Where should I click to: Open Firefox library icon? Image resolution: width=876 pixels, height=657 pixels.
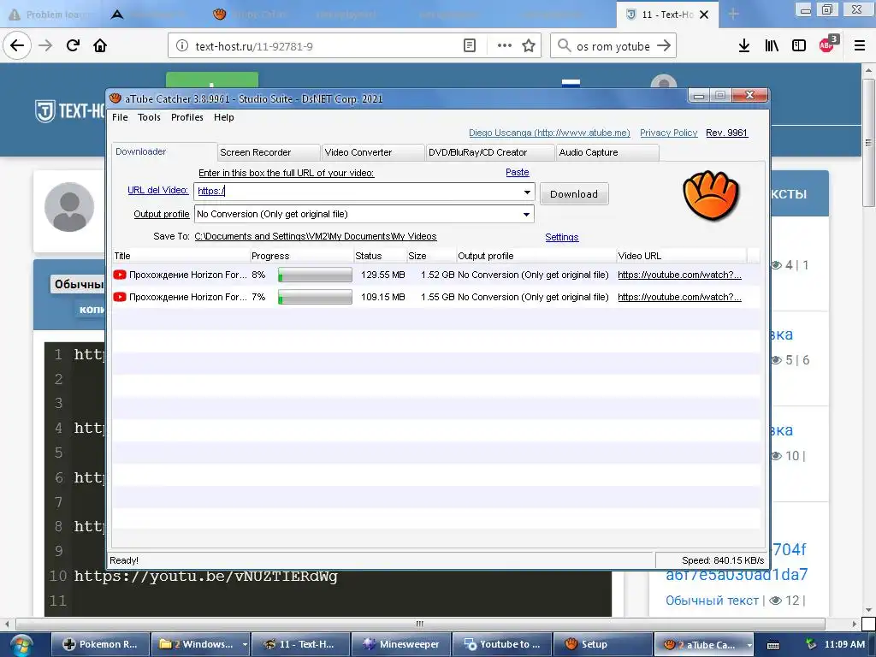(x=772, y=46)
